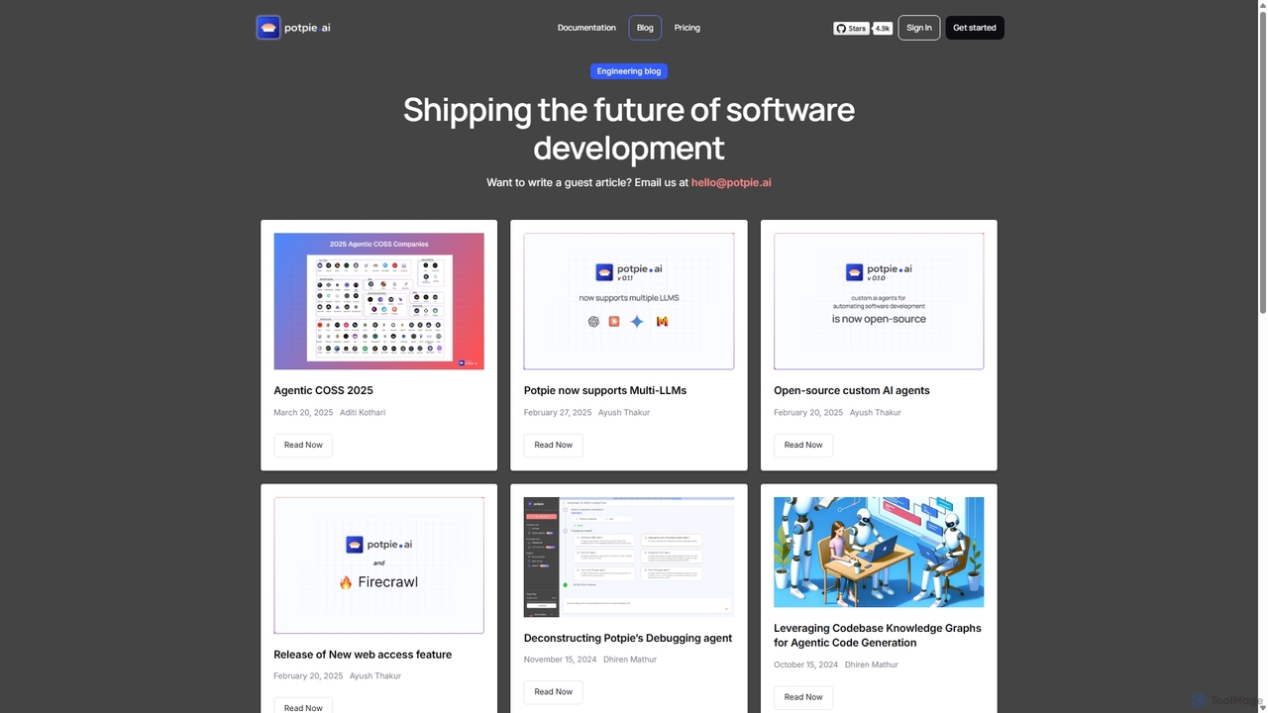
Task: Click the Get started button
Action: click(975, 28)
